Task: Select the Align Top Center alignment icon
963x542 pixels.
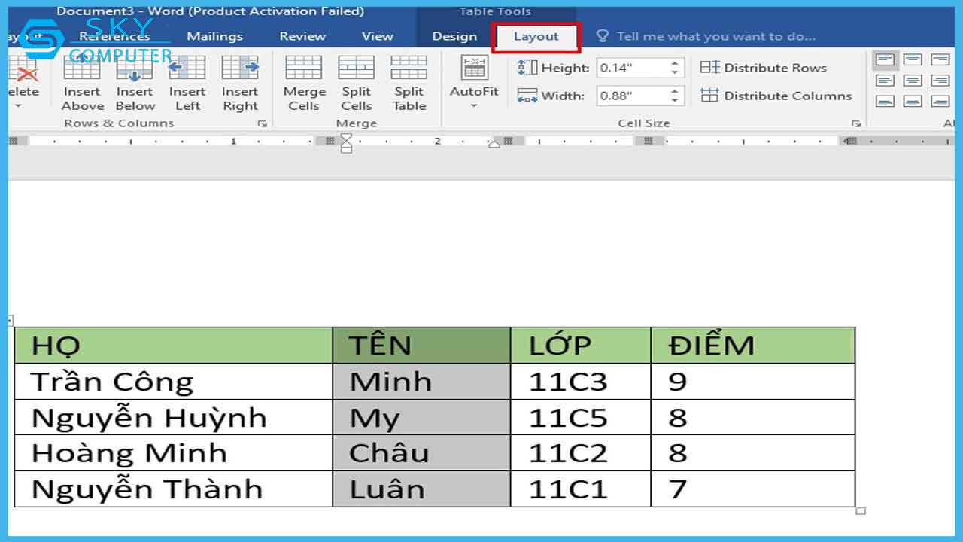Action: pyautogui.click(x=913, y=59)
